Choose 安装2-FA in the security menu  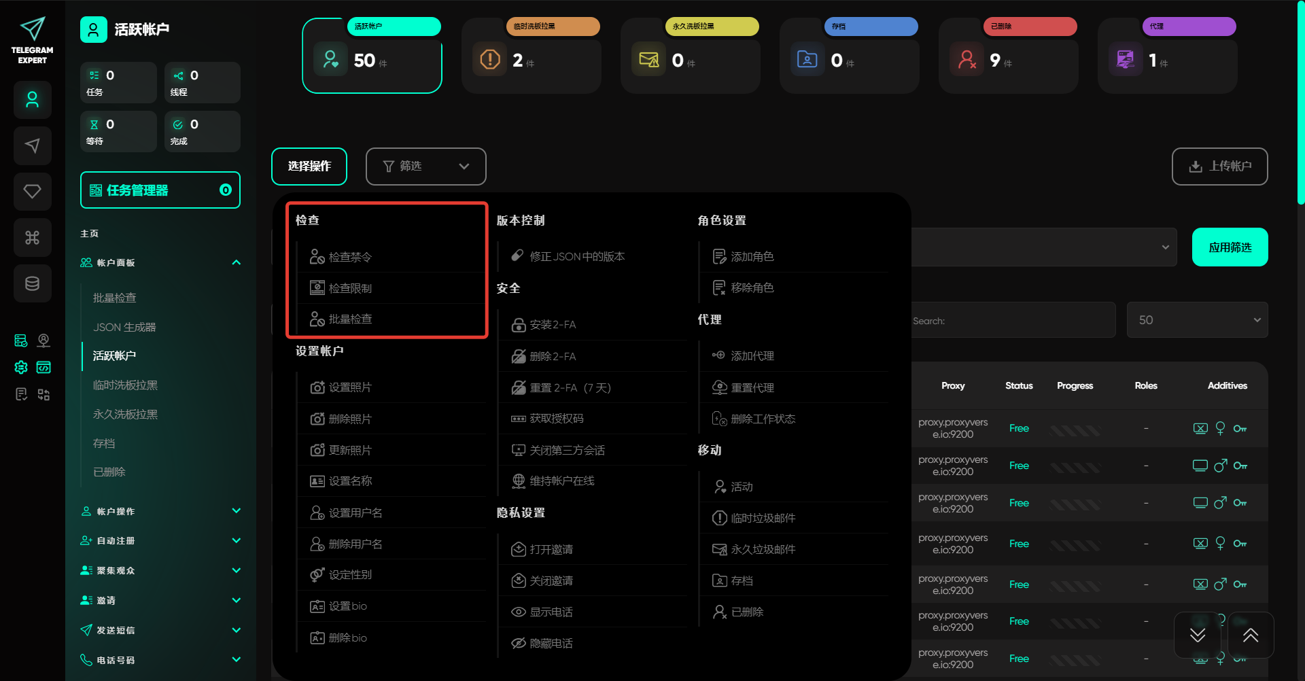553,325
